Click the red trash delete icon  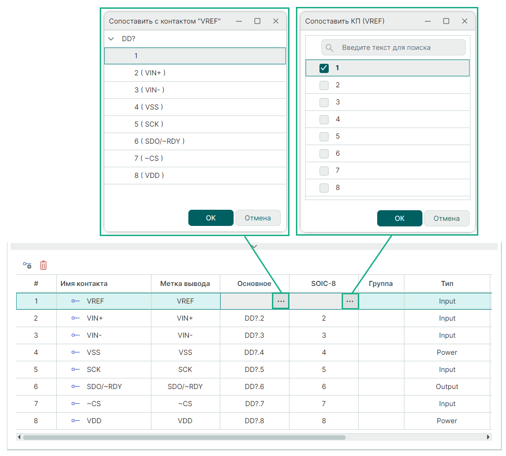click(x=43, y=265)
